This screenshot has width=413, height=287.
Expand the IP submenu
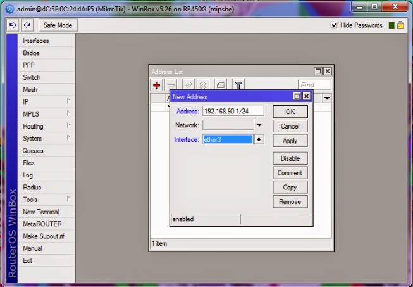(x=46, y=102)
